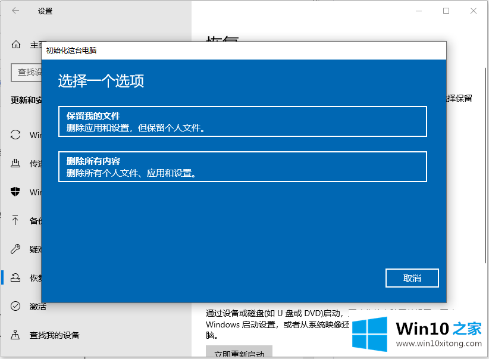Close the Settings window
Viewport: 489px width, 359px height.
click(474, 11)
